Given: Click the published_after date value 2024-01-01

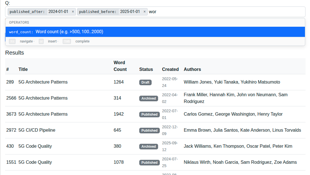Looking at the screenshot, I should click(x=58, y=12).
